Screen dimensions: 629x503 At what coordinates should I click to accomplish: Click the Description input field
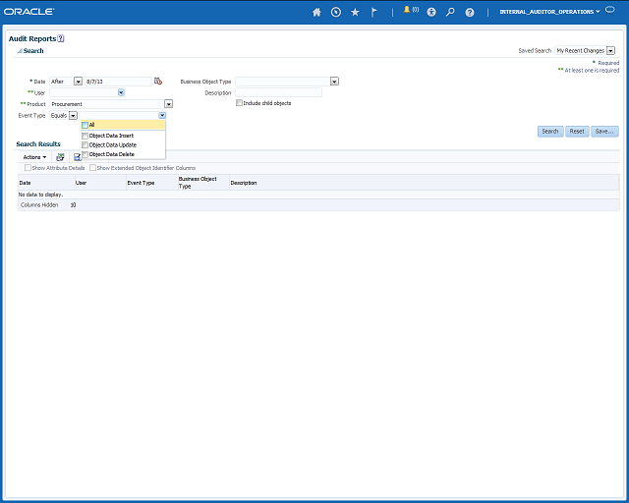(278, 92)
